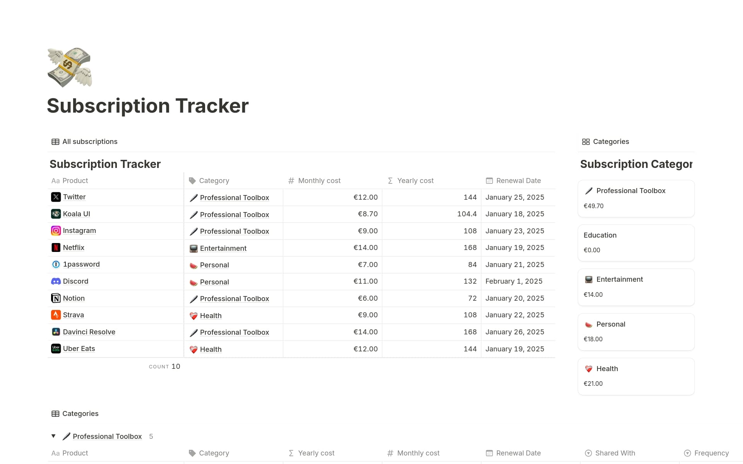Click the Netflix app icon

tap(56, 247)
